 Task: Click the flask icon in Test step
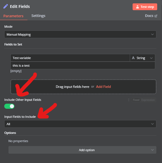point(137,7)
